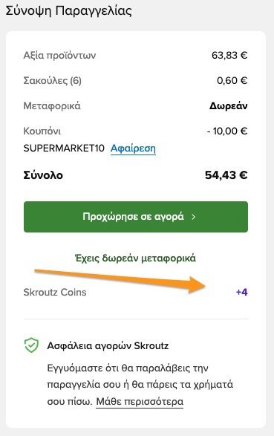The height and width of the screenshot is (436, 274).
Task: Click the orange arrow annotation
Action: point(120,281)
